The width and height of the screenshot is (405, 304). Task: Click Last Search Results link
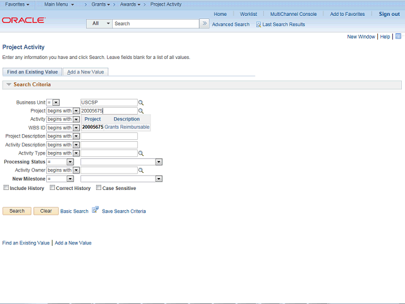pyautogui.click(x=283, y=25)
